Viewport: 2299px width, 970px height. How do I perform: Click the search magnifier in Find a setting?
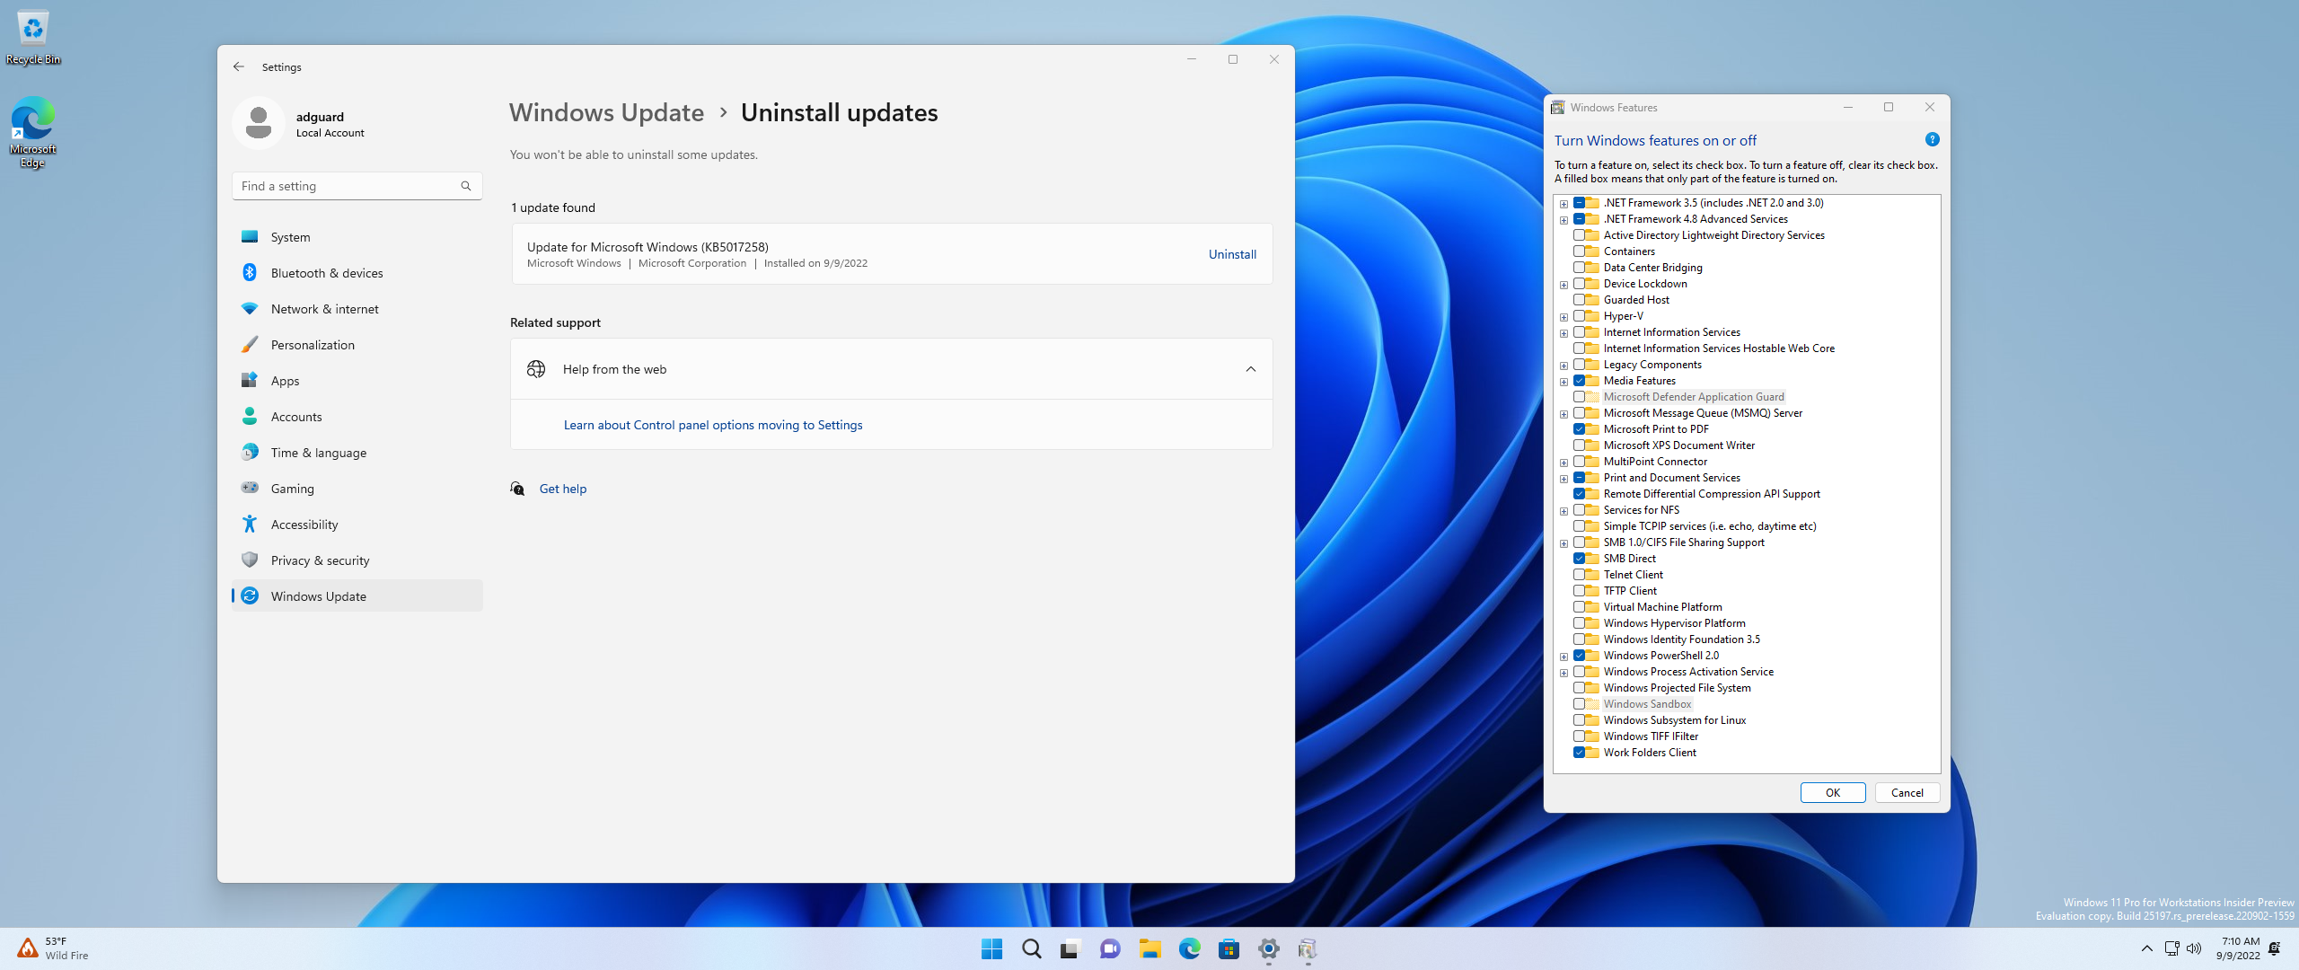pyautogui.click(x=466, y=186)
